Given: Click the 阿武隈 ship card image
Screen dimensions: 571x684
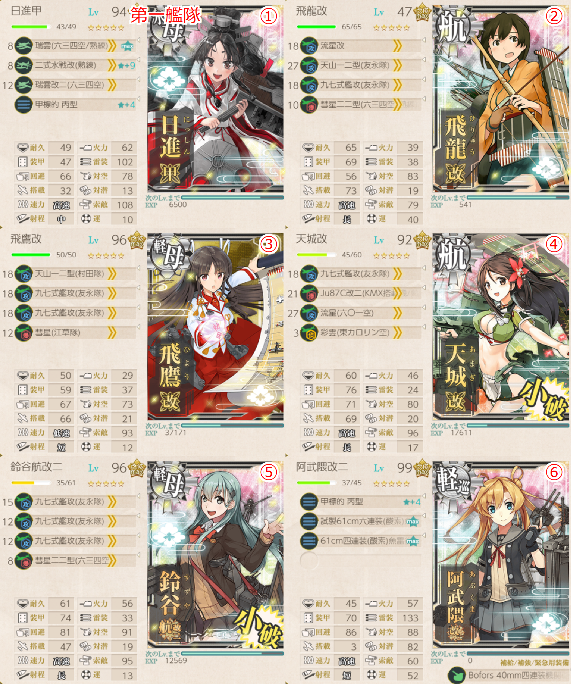Looking at the screenshot, I should [x=501, y=555].
